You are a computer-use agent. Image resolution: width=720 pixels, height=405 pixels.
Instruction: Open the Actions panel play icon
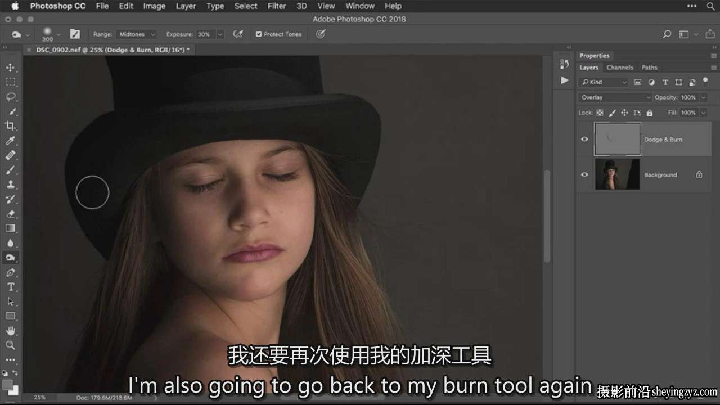click(565, 80)
